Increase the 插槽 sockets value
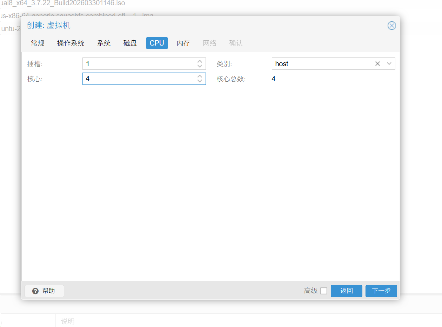Viewport: 442px width, 327px height. (200, 61)
